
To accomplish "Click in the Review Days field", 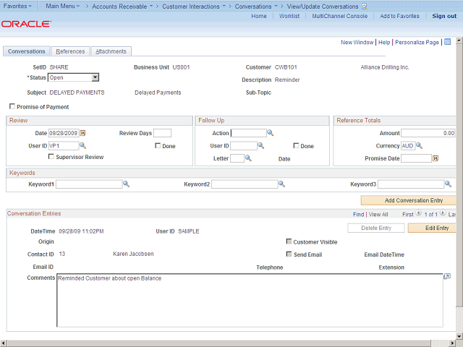I will tap(162, 133).
